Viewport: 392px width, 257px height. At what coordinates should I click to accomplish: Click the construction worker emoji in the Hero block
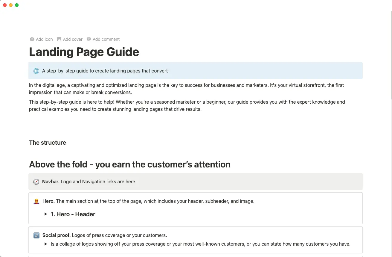point(36,201)
